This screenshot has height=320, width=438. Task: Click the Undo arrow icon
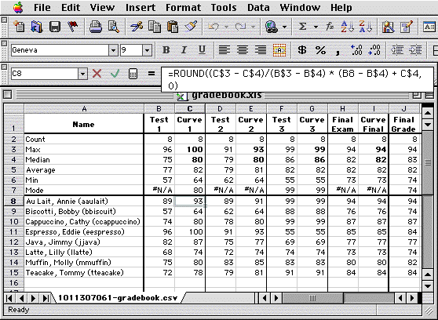(x=214, y=27)
